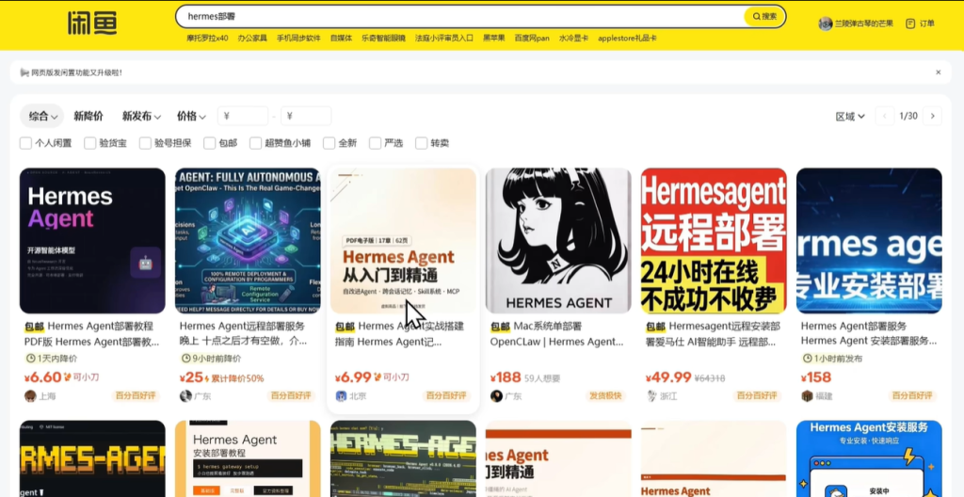Screen dimensions: 964x497
Task: Click seller avatar next to 福建
Action: [x=807, y=396]
